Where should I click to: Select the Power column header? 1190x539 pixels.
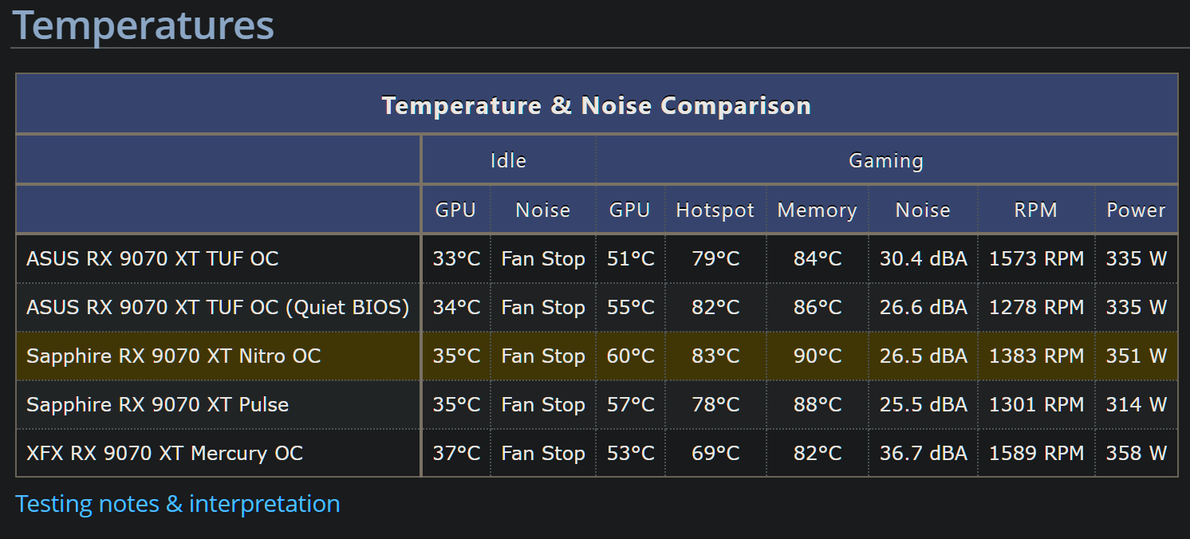point(1136,210)
